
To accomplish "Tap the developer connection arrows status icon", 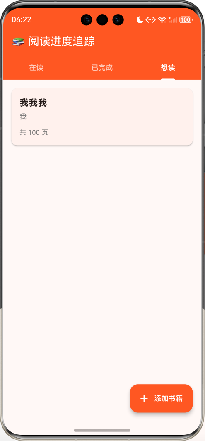I will click(x=150, y=19).
